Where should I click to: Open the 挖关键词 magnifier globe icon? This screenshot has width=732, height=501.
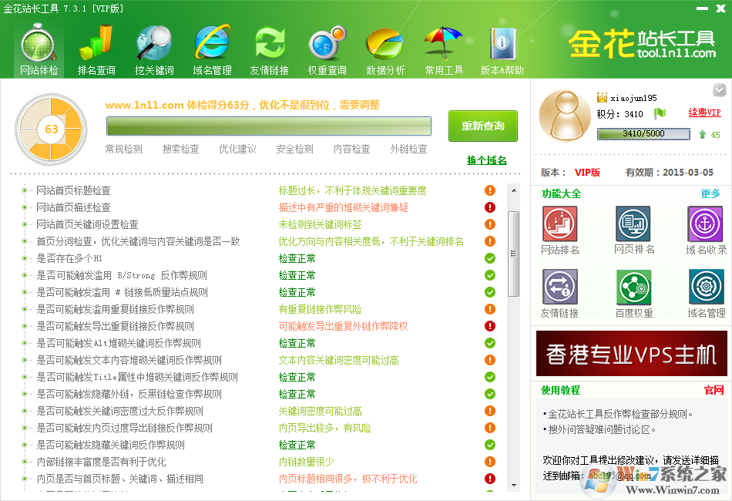[x=154, y=50]
